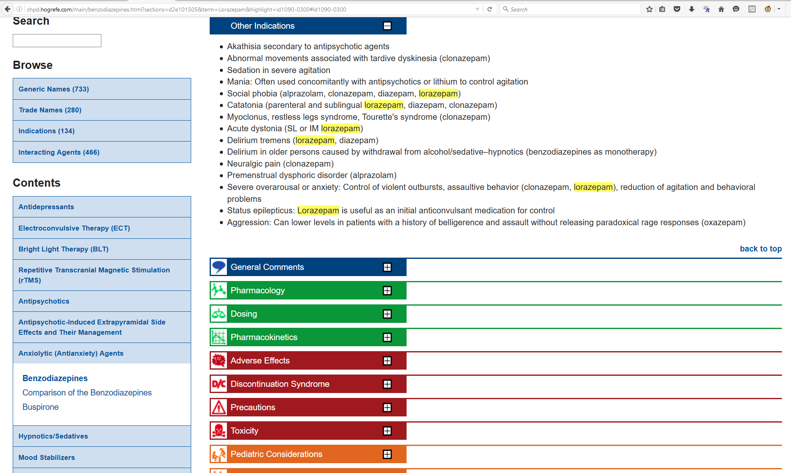Click the Pediatric Considerations children icon

pos(219,454)
